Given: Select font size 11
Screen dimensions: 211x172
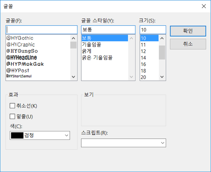Looking at the screenshot, I should (x=149, y=45).
